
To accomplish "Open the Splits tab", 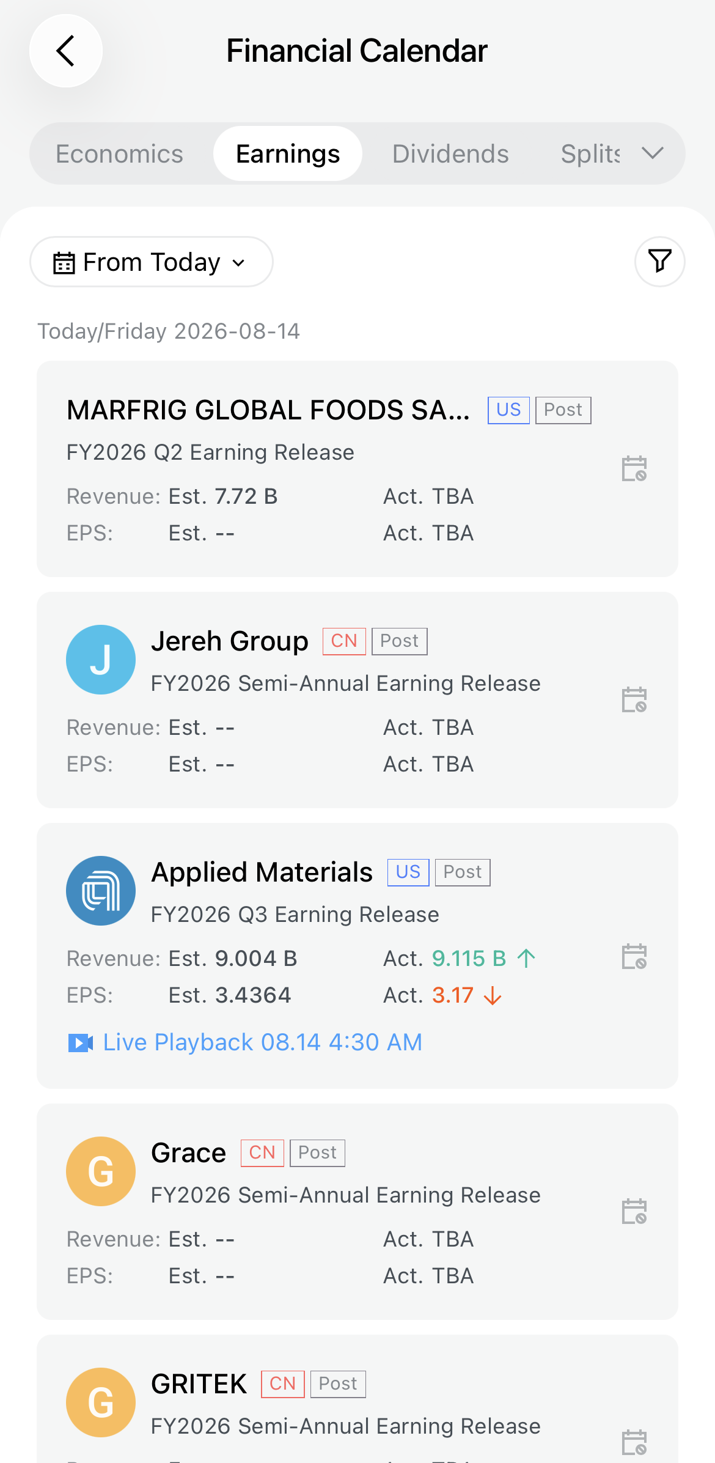I will point(590,154).
